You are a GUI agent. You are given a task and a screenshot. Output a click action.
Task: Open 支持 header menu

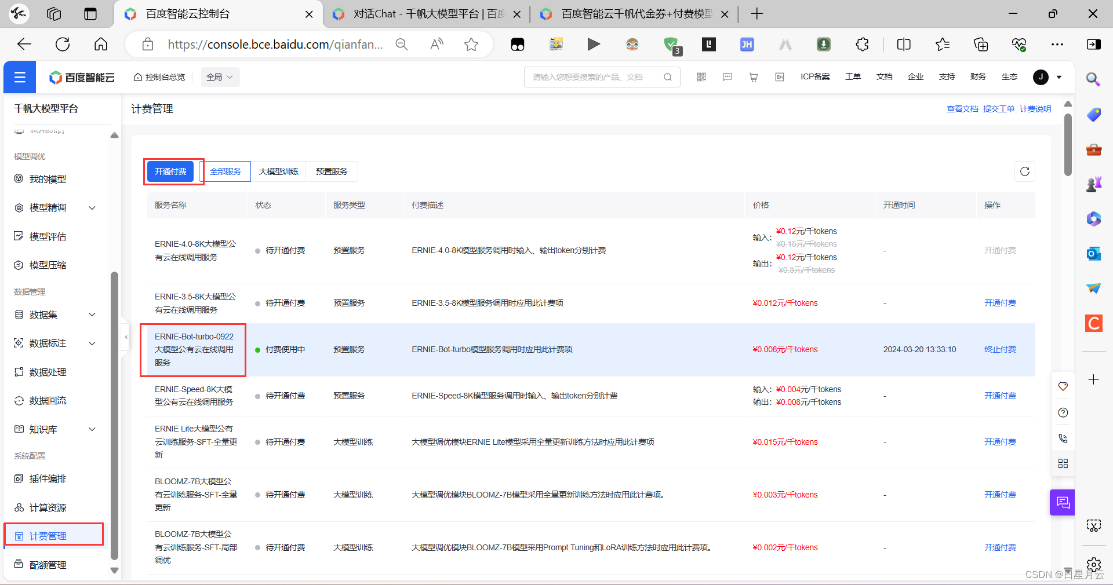pos(947,77)
